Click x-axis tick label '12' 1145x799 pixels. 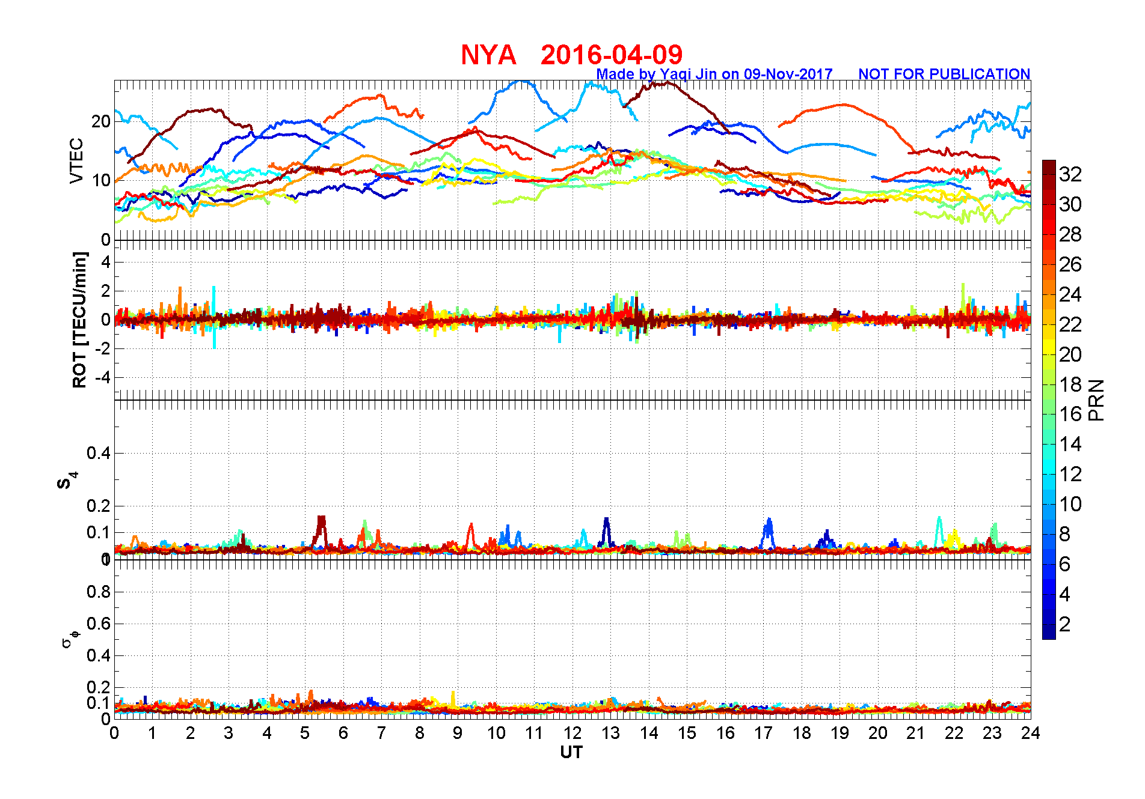click(572, 733)
